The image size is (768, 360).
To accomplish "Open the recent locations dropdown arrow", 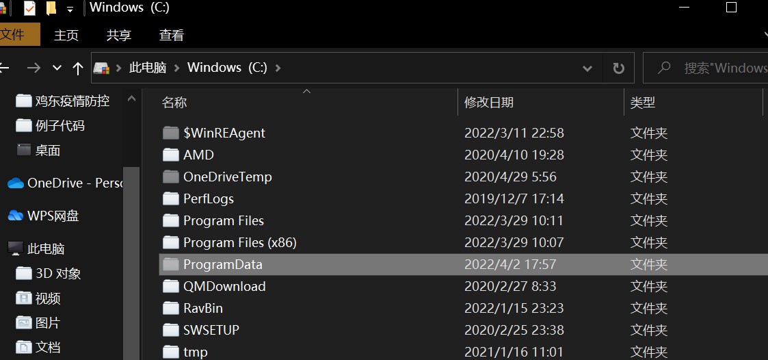I will click(57, 68).
